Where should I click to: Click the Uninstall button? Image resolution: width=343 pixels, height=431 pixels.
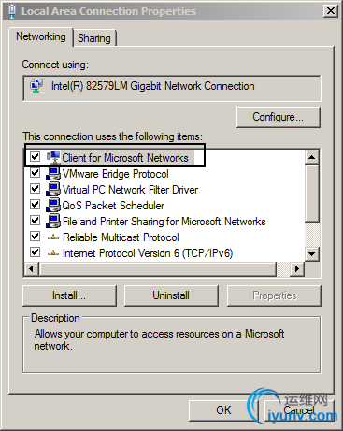[171, 295]
